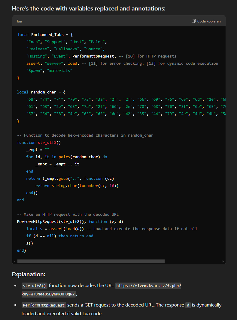Click the string "Ench" in the code
This screenshot has height=320, width=237.
[33, 42]
